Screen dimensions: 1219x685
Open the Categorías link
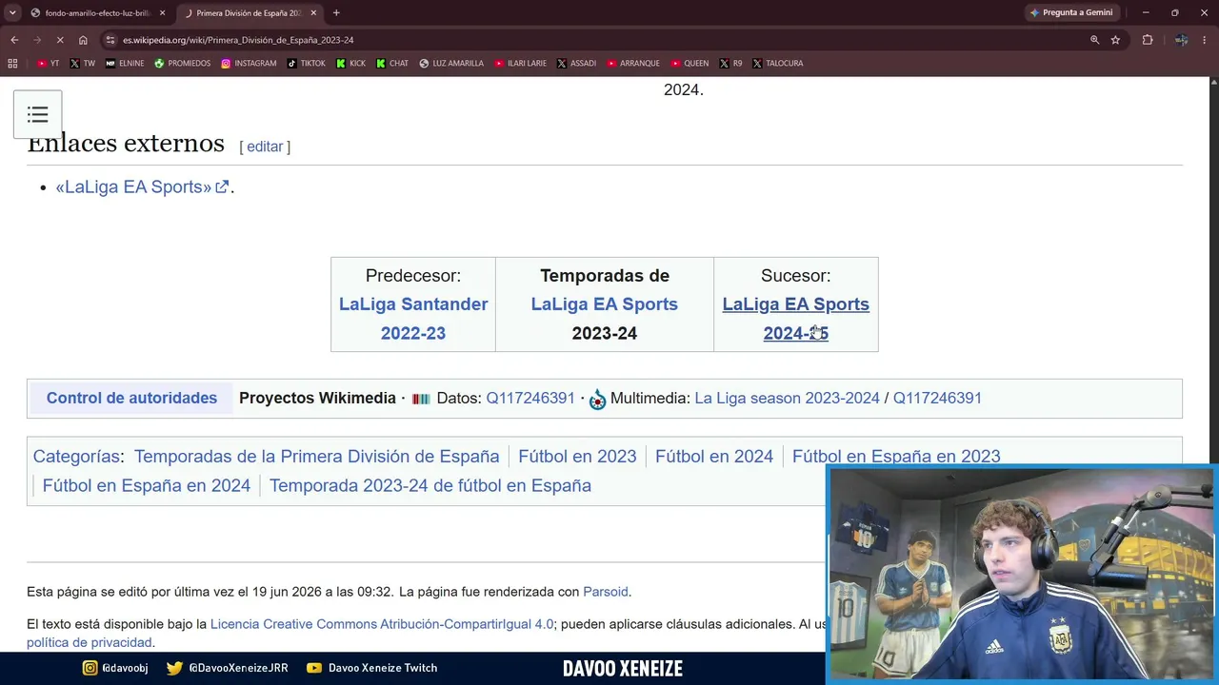tap(76, 457)
